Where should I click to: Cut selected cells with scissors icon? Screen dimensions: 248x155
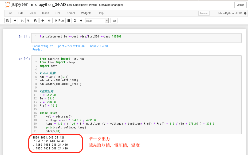click(x=22, y=20)
